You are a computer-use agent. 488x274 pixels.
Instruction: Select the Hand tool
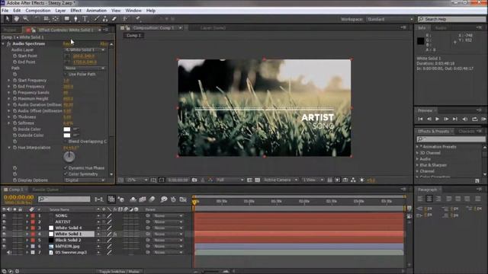click(x=17, y=18)
